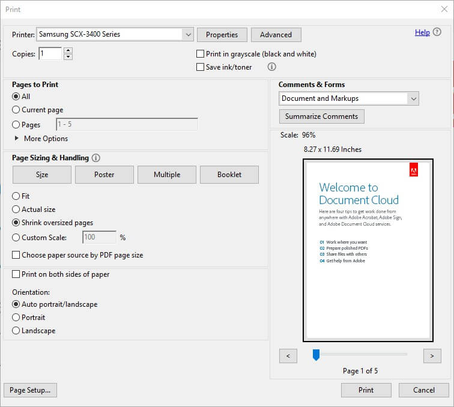This screenshot has height=407, width=454.
Task: Click the Adobe logo in the preview
Action: click(x=413, y=169)
